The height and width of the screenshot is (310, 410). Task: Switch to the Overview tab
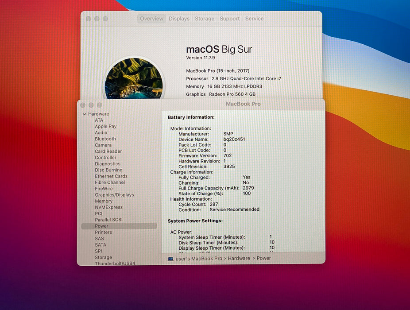tap(151, 19)
